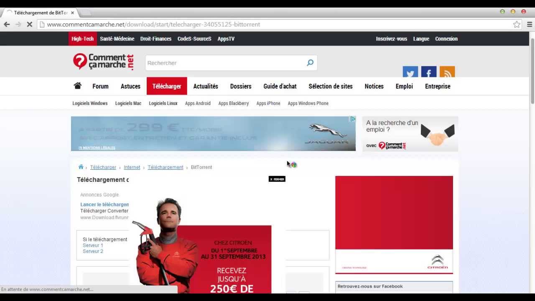Open the Forum nav tab
This screenshot has height=301, width=535.
point(100,86)
